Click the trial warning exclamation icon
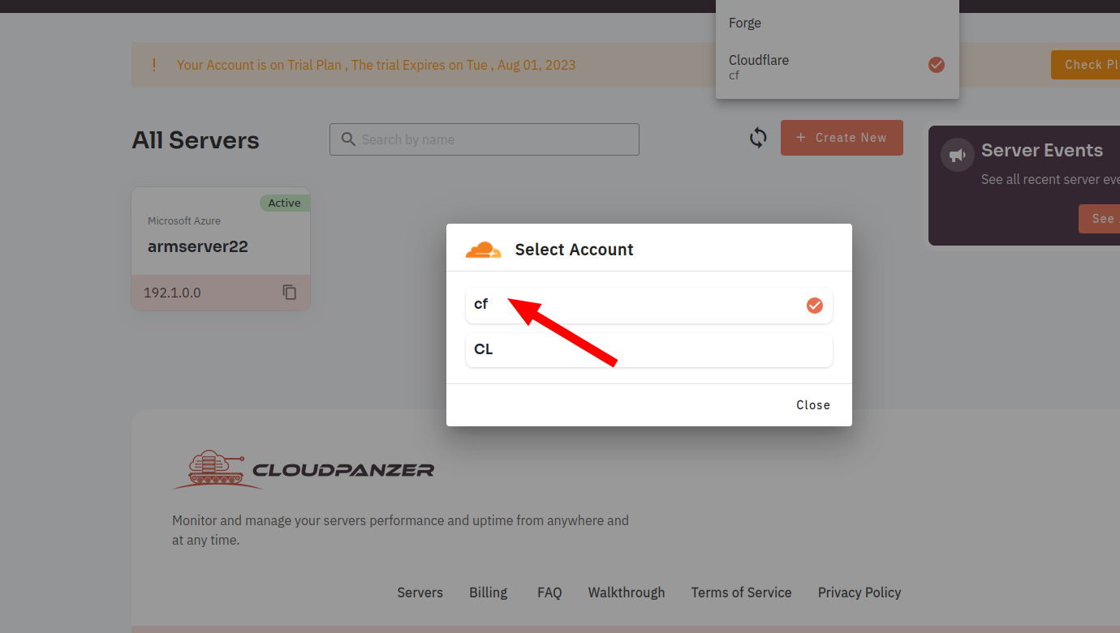1120x633 pixels. tap(154, 65)
